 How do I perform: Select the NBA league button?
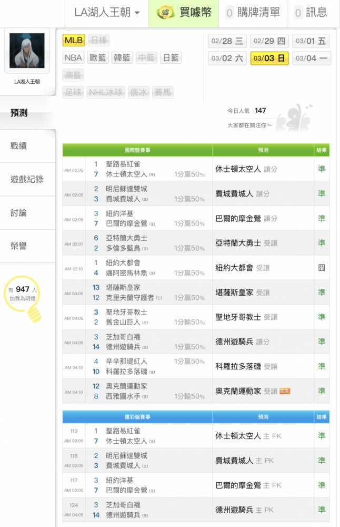pos(73,57)
